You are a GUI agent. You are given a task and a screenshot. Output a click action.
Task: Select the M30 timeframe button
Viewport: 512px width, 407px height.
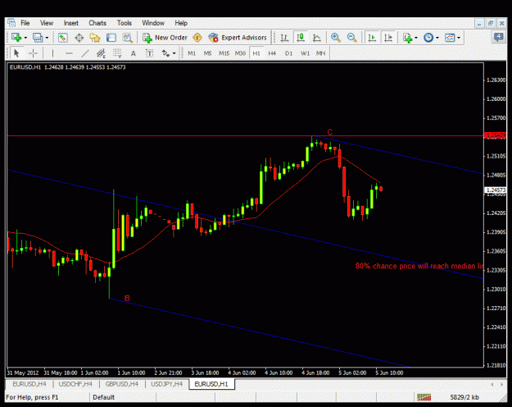240,53
